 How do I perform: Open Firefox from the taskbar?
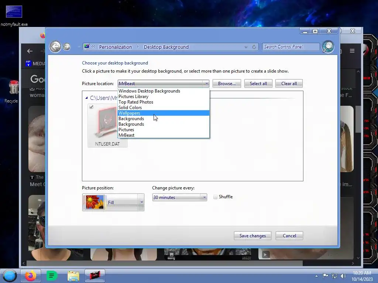30,276
